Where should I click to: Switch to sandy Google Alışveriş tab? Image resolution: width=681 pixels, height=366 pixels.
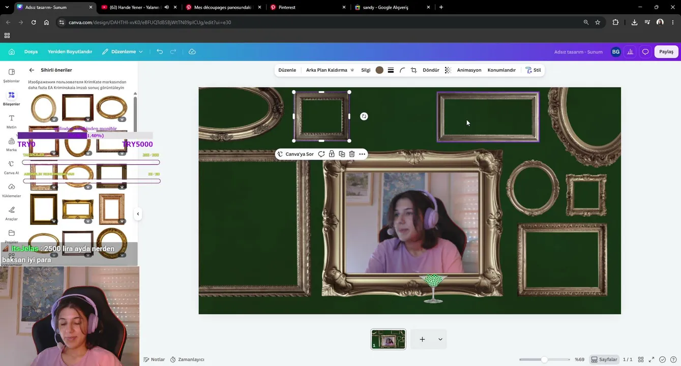pyautogui.click(x=392, y=7)
